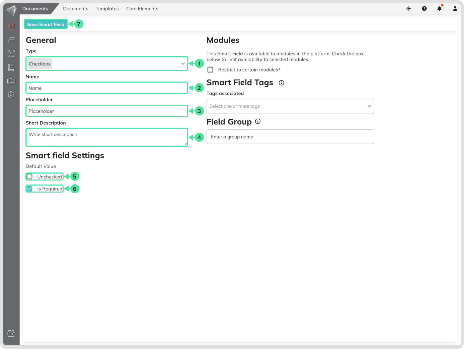Switch to the Templates tab

(107, 9)
